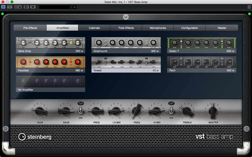Choose the Green T amplifier
252x157 pixels.
202,45
